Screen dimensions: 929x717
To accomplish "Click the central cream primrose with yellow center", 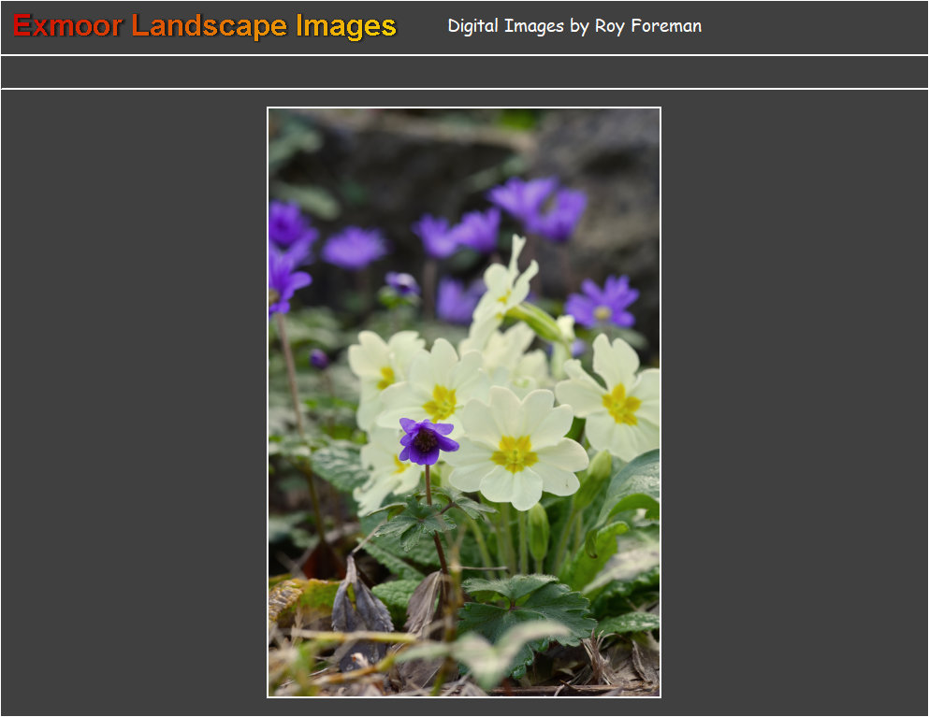I will coord(515,449).
